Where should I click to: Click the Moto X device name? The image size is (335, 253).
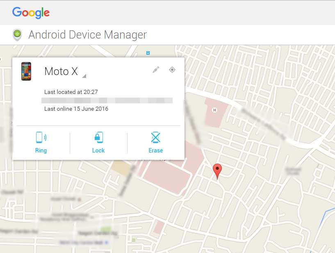point(61,71)
